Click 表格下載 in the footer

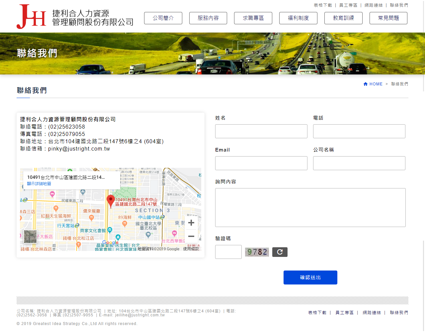(317, 313)
